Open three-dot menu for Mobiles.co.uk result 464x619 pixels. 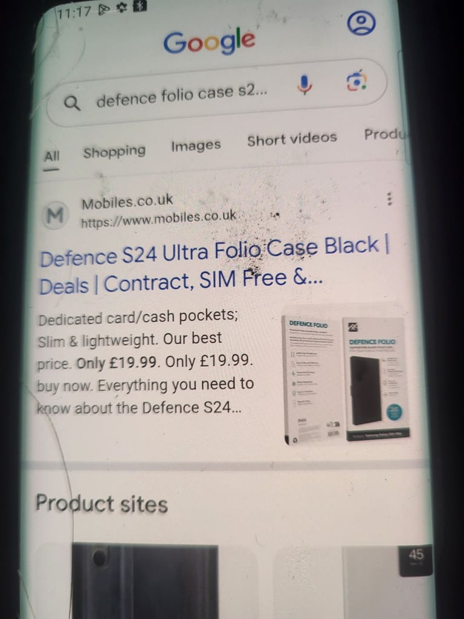coord(390,199)
